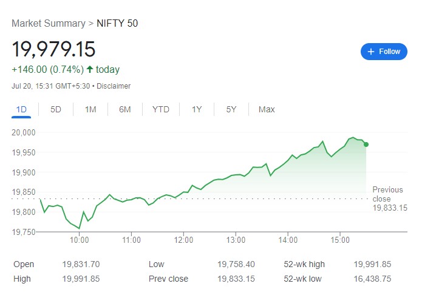Select the Max range tab
The height and width of the screenshot is (292, 436).
[x=267, y=109]
